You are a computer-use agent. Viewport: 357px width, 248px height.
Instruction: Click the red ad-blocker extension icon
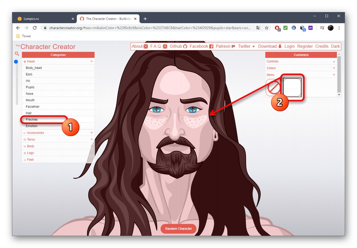[x=277, y=28]
